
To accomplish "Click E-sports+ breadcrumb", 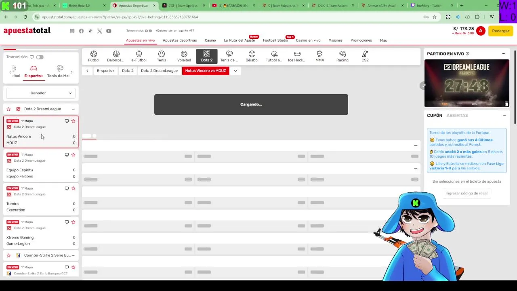I will [x=105, y=71].
